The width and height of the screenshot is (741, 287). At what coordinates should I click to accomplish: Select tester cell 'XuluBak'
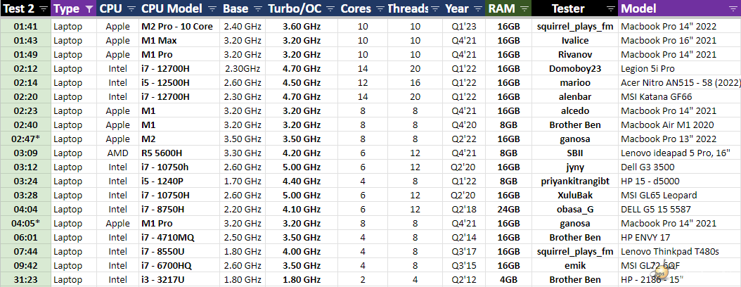pyautogui.click(x=575, y=196)
